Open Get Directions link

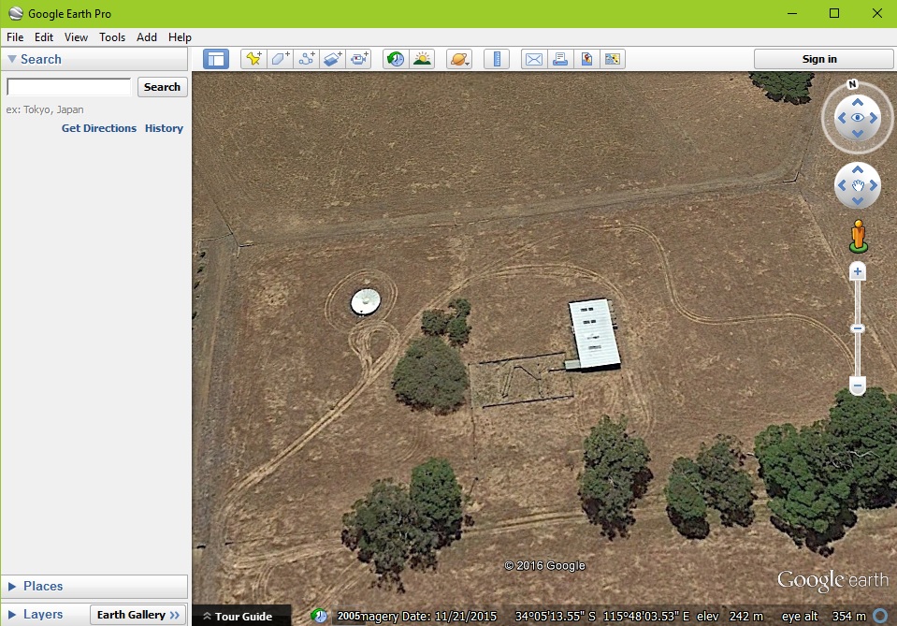[99, 128]
